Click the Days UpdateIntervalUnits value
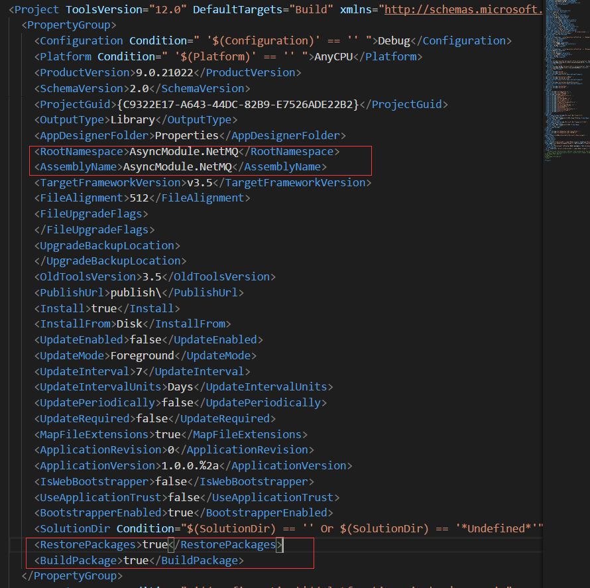The width and height of the screenshot is (590, 588). [x=180, y=387]
